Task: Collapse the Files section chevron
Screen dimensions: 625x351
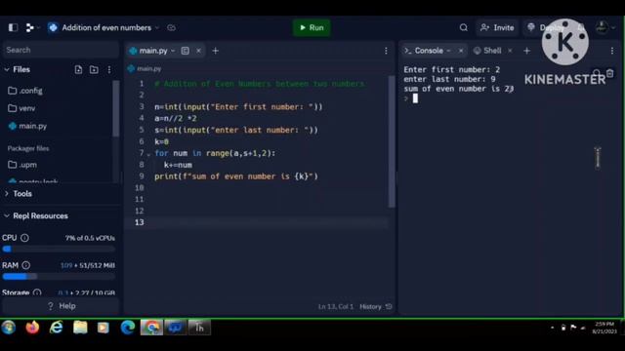Action: point(7,69)
